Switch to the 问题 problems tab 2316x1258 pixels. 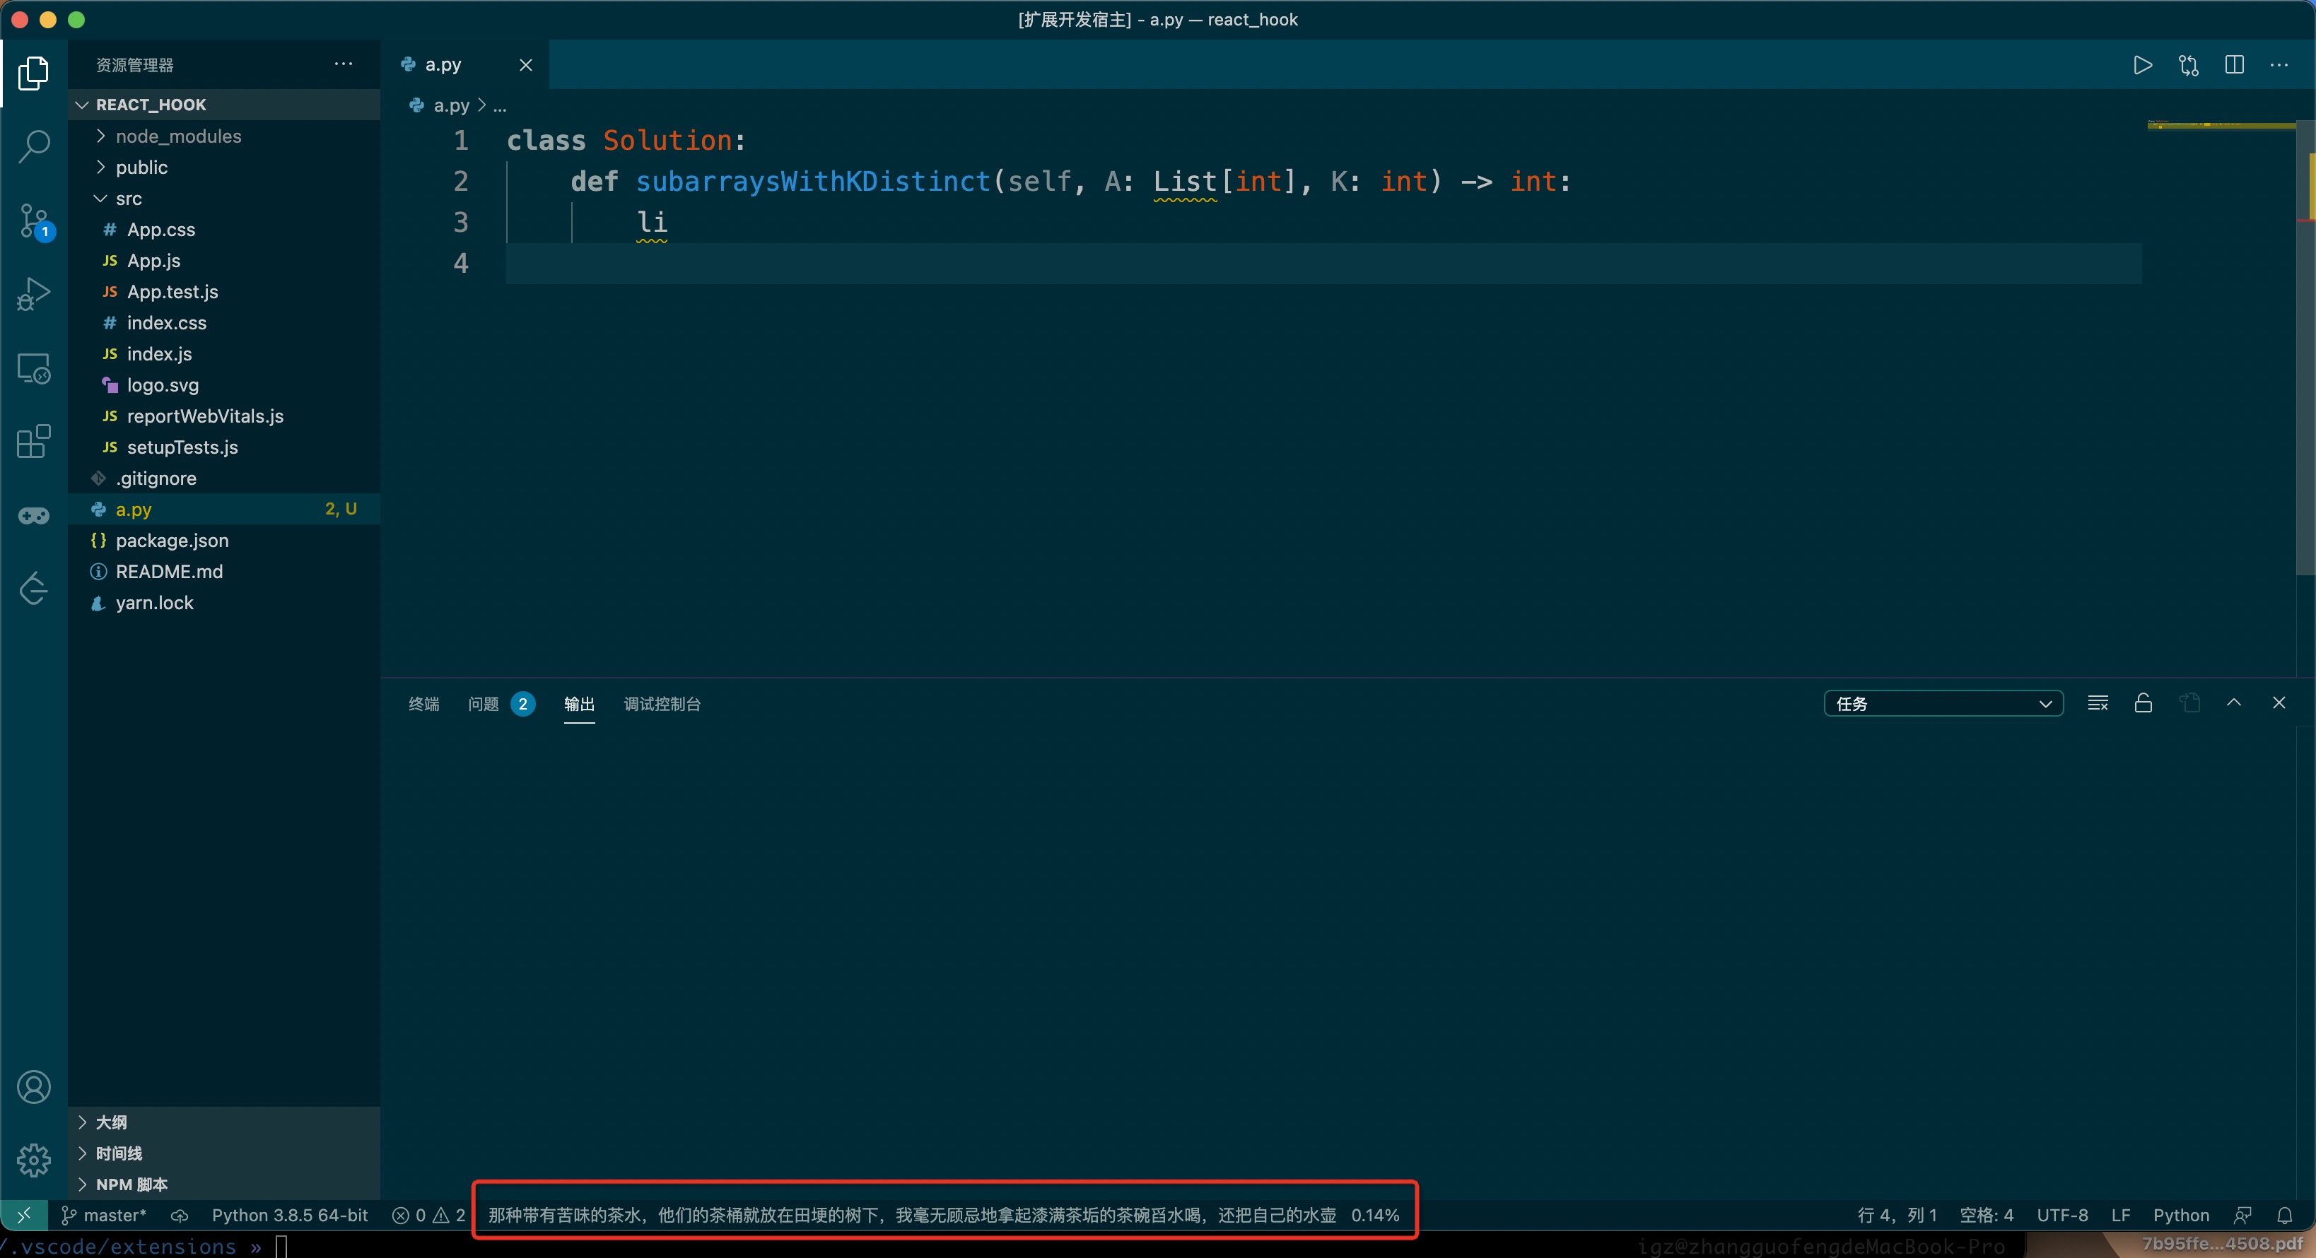tap(483, 704)
